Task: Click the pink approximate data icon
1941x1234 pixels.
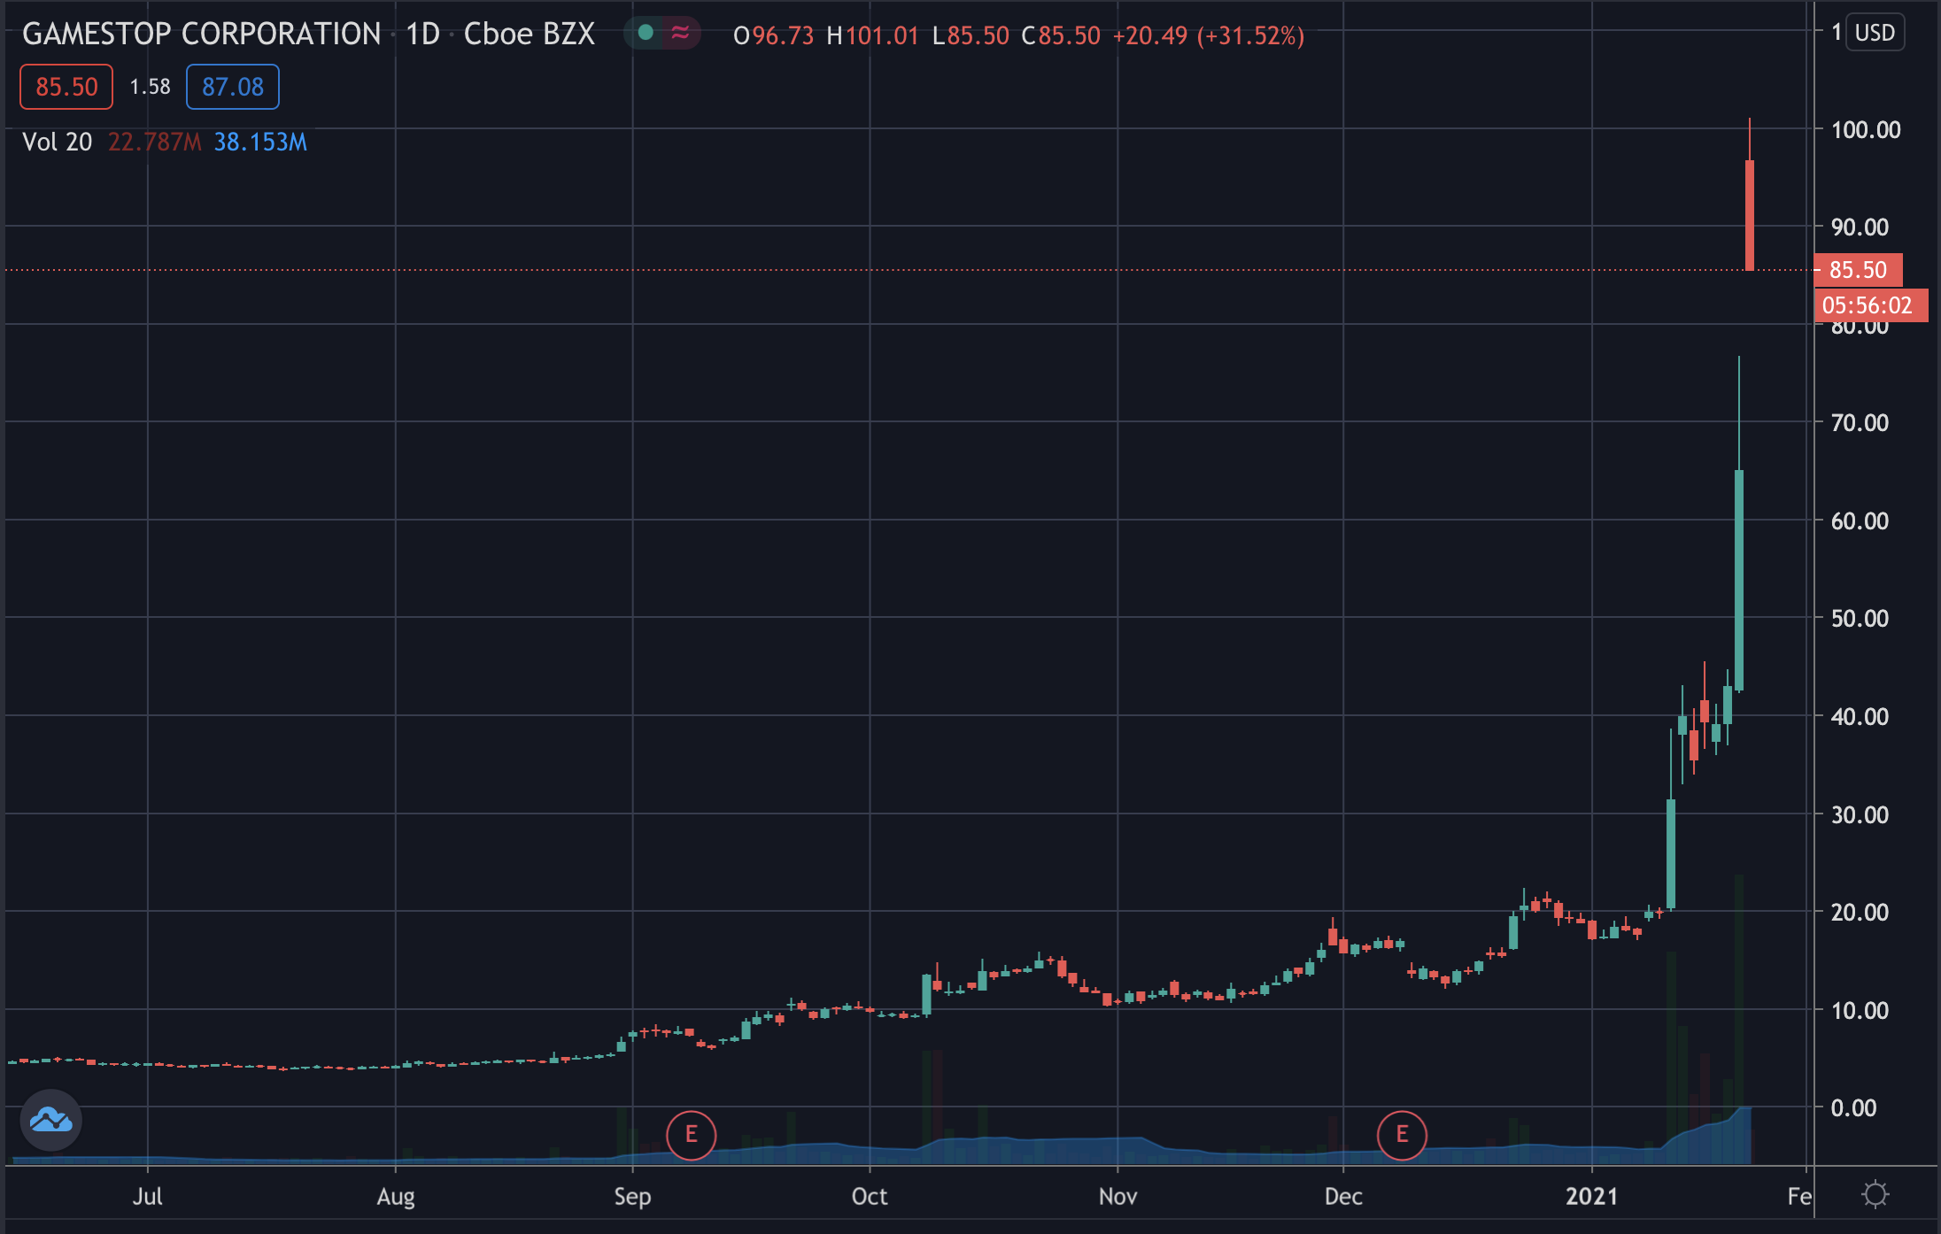Action: [x=680, y=33]
